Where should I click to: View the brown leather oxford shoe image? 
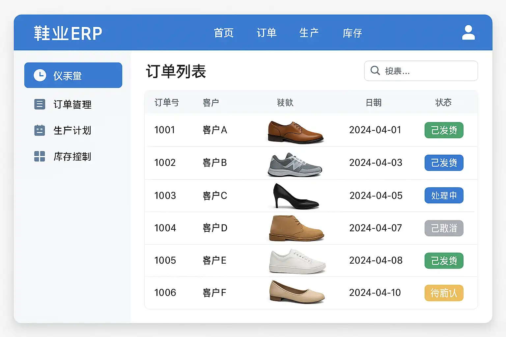[x=296, y=132]
